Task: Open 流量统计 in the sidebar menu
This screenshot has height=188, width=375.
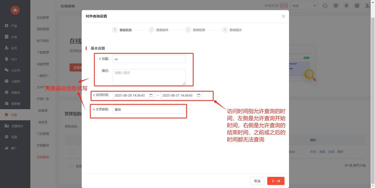Action: point(17,126)
